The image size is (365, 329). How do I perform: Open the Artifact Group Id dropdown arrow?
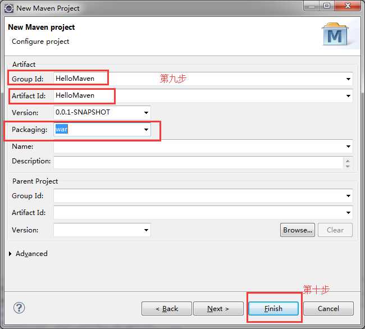(348, 79)
